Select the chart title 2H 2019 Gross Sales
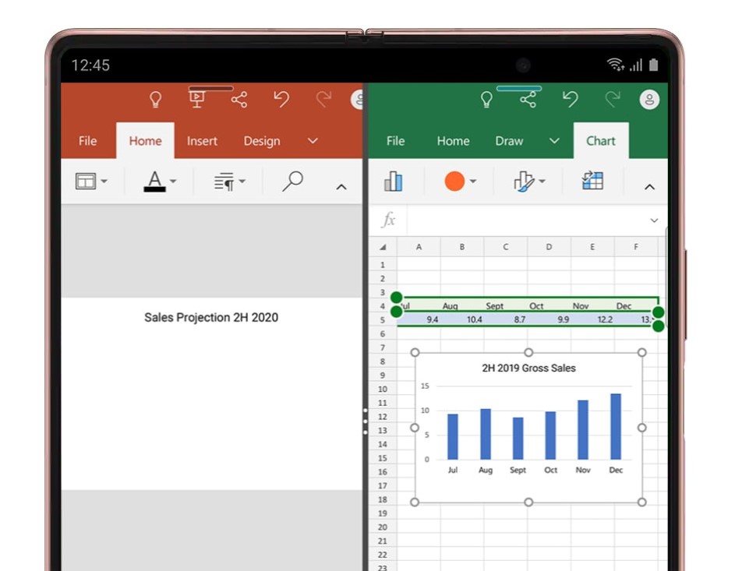 528,368
